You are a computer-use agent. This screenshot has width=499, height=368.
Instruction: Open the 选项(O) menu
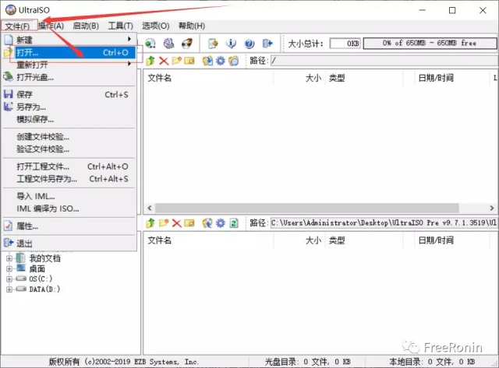pos(156,26)
